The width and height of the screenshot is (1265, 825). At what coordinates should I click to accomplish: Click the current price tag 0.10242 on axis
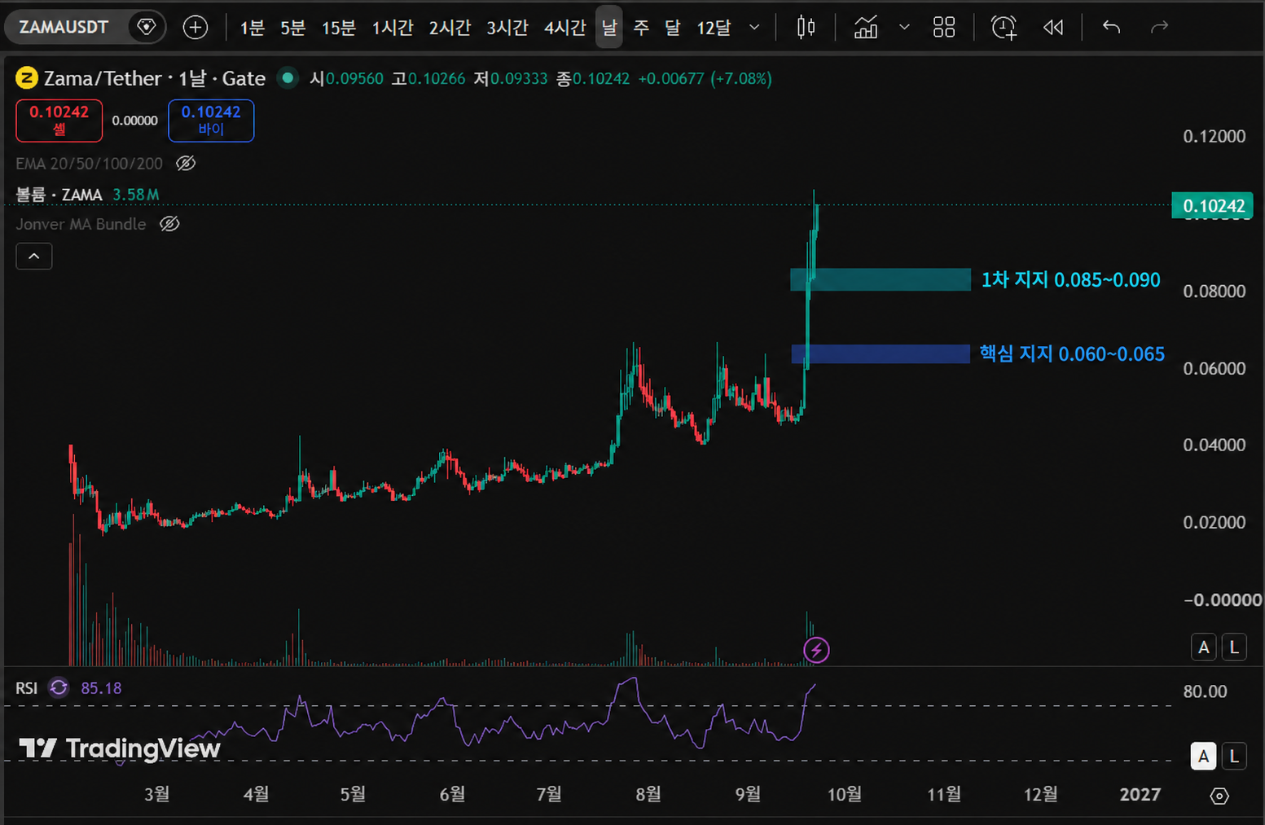pos(1212,206)
